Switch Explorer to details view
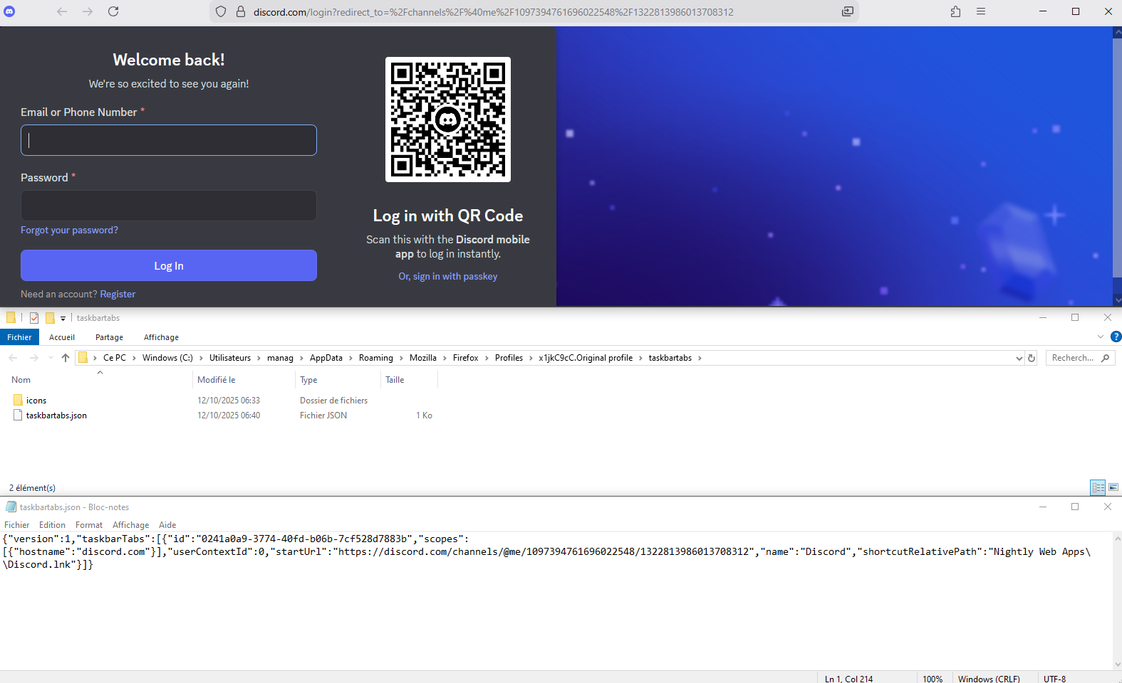Image resolution: width=1122 pixels, height=683 pixels. point(1098,487)
